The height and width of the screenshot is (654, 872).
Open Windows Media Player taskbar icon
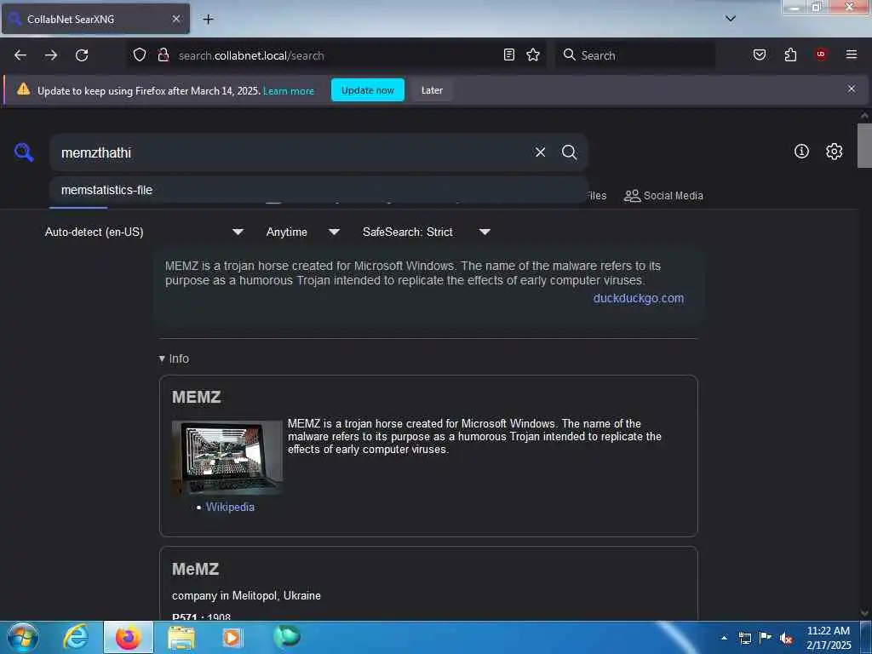pyautogui.click(x=232, y=637)
